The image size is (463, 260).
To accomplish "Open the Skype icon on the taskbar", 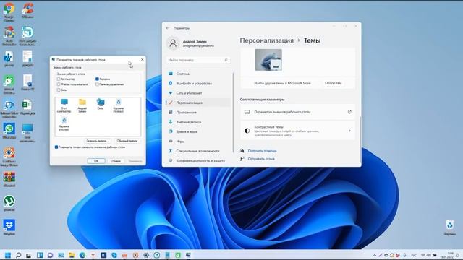I will click(114, 255).
